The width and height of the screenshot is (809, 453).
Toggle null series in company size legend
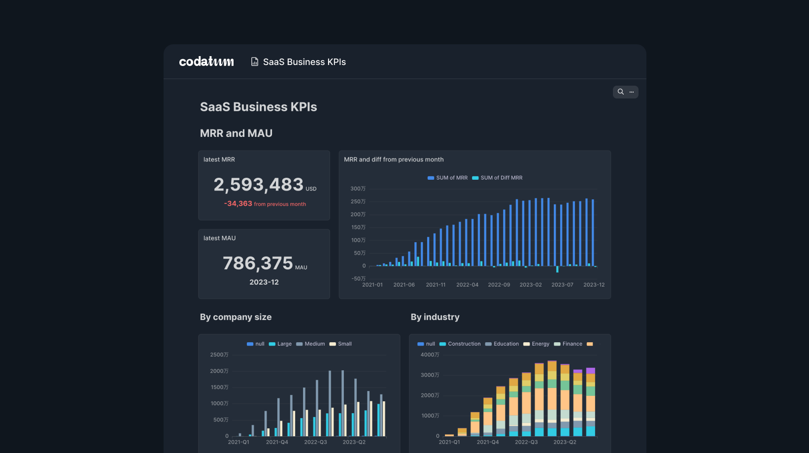256,344
